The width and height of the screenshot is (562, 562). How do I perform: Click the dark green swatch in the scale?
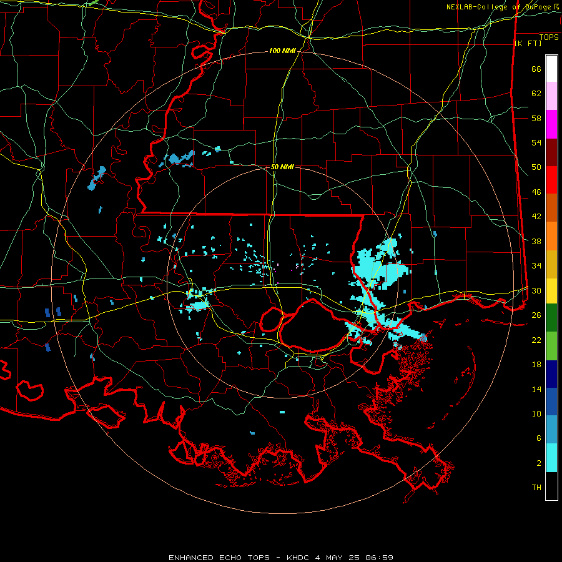551,318
